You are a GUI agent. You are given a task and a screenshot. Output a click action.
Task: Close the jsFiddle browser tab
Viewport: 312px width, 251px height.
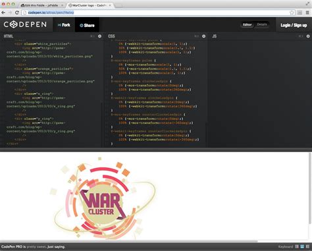(62, 5)
